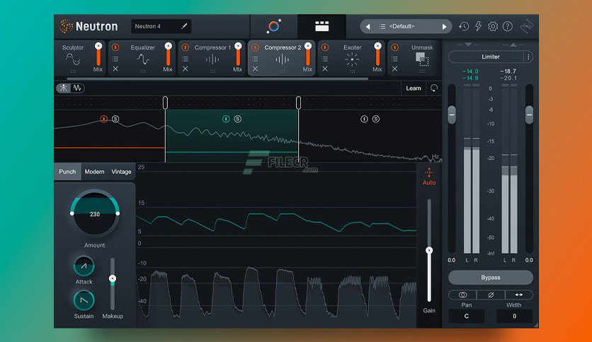Toggle the stereo link overlapping circles button

[x=462, y=295]
